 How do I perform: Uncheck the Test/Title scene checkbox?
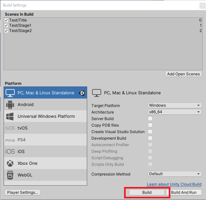tap(6, 20)
